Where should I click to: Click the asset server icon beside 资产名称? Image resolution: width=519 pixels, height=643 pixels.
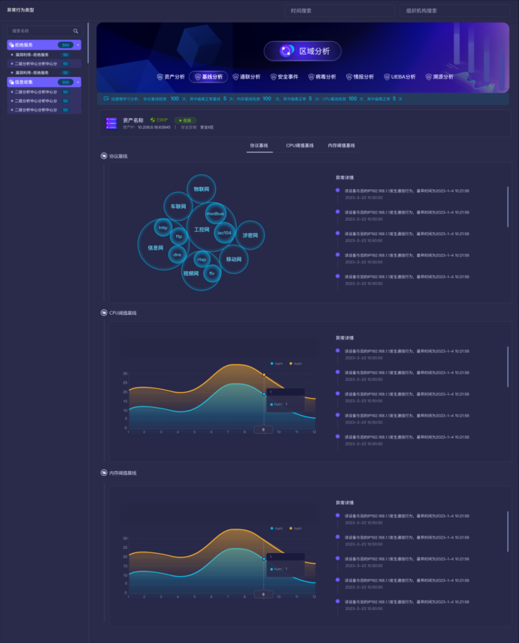(111, 123)
